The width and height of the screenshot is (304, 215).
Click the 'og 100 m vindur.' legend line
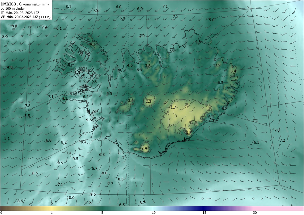13,8
